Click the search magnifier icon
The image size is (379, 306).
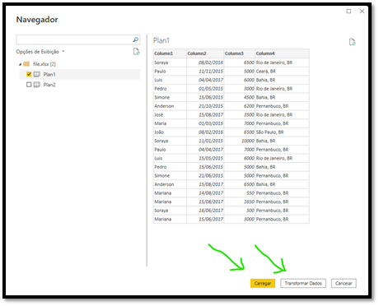(135, 39)
